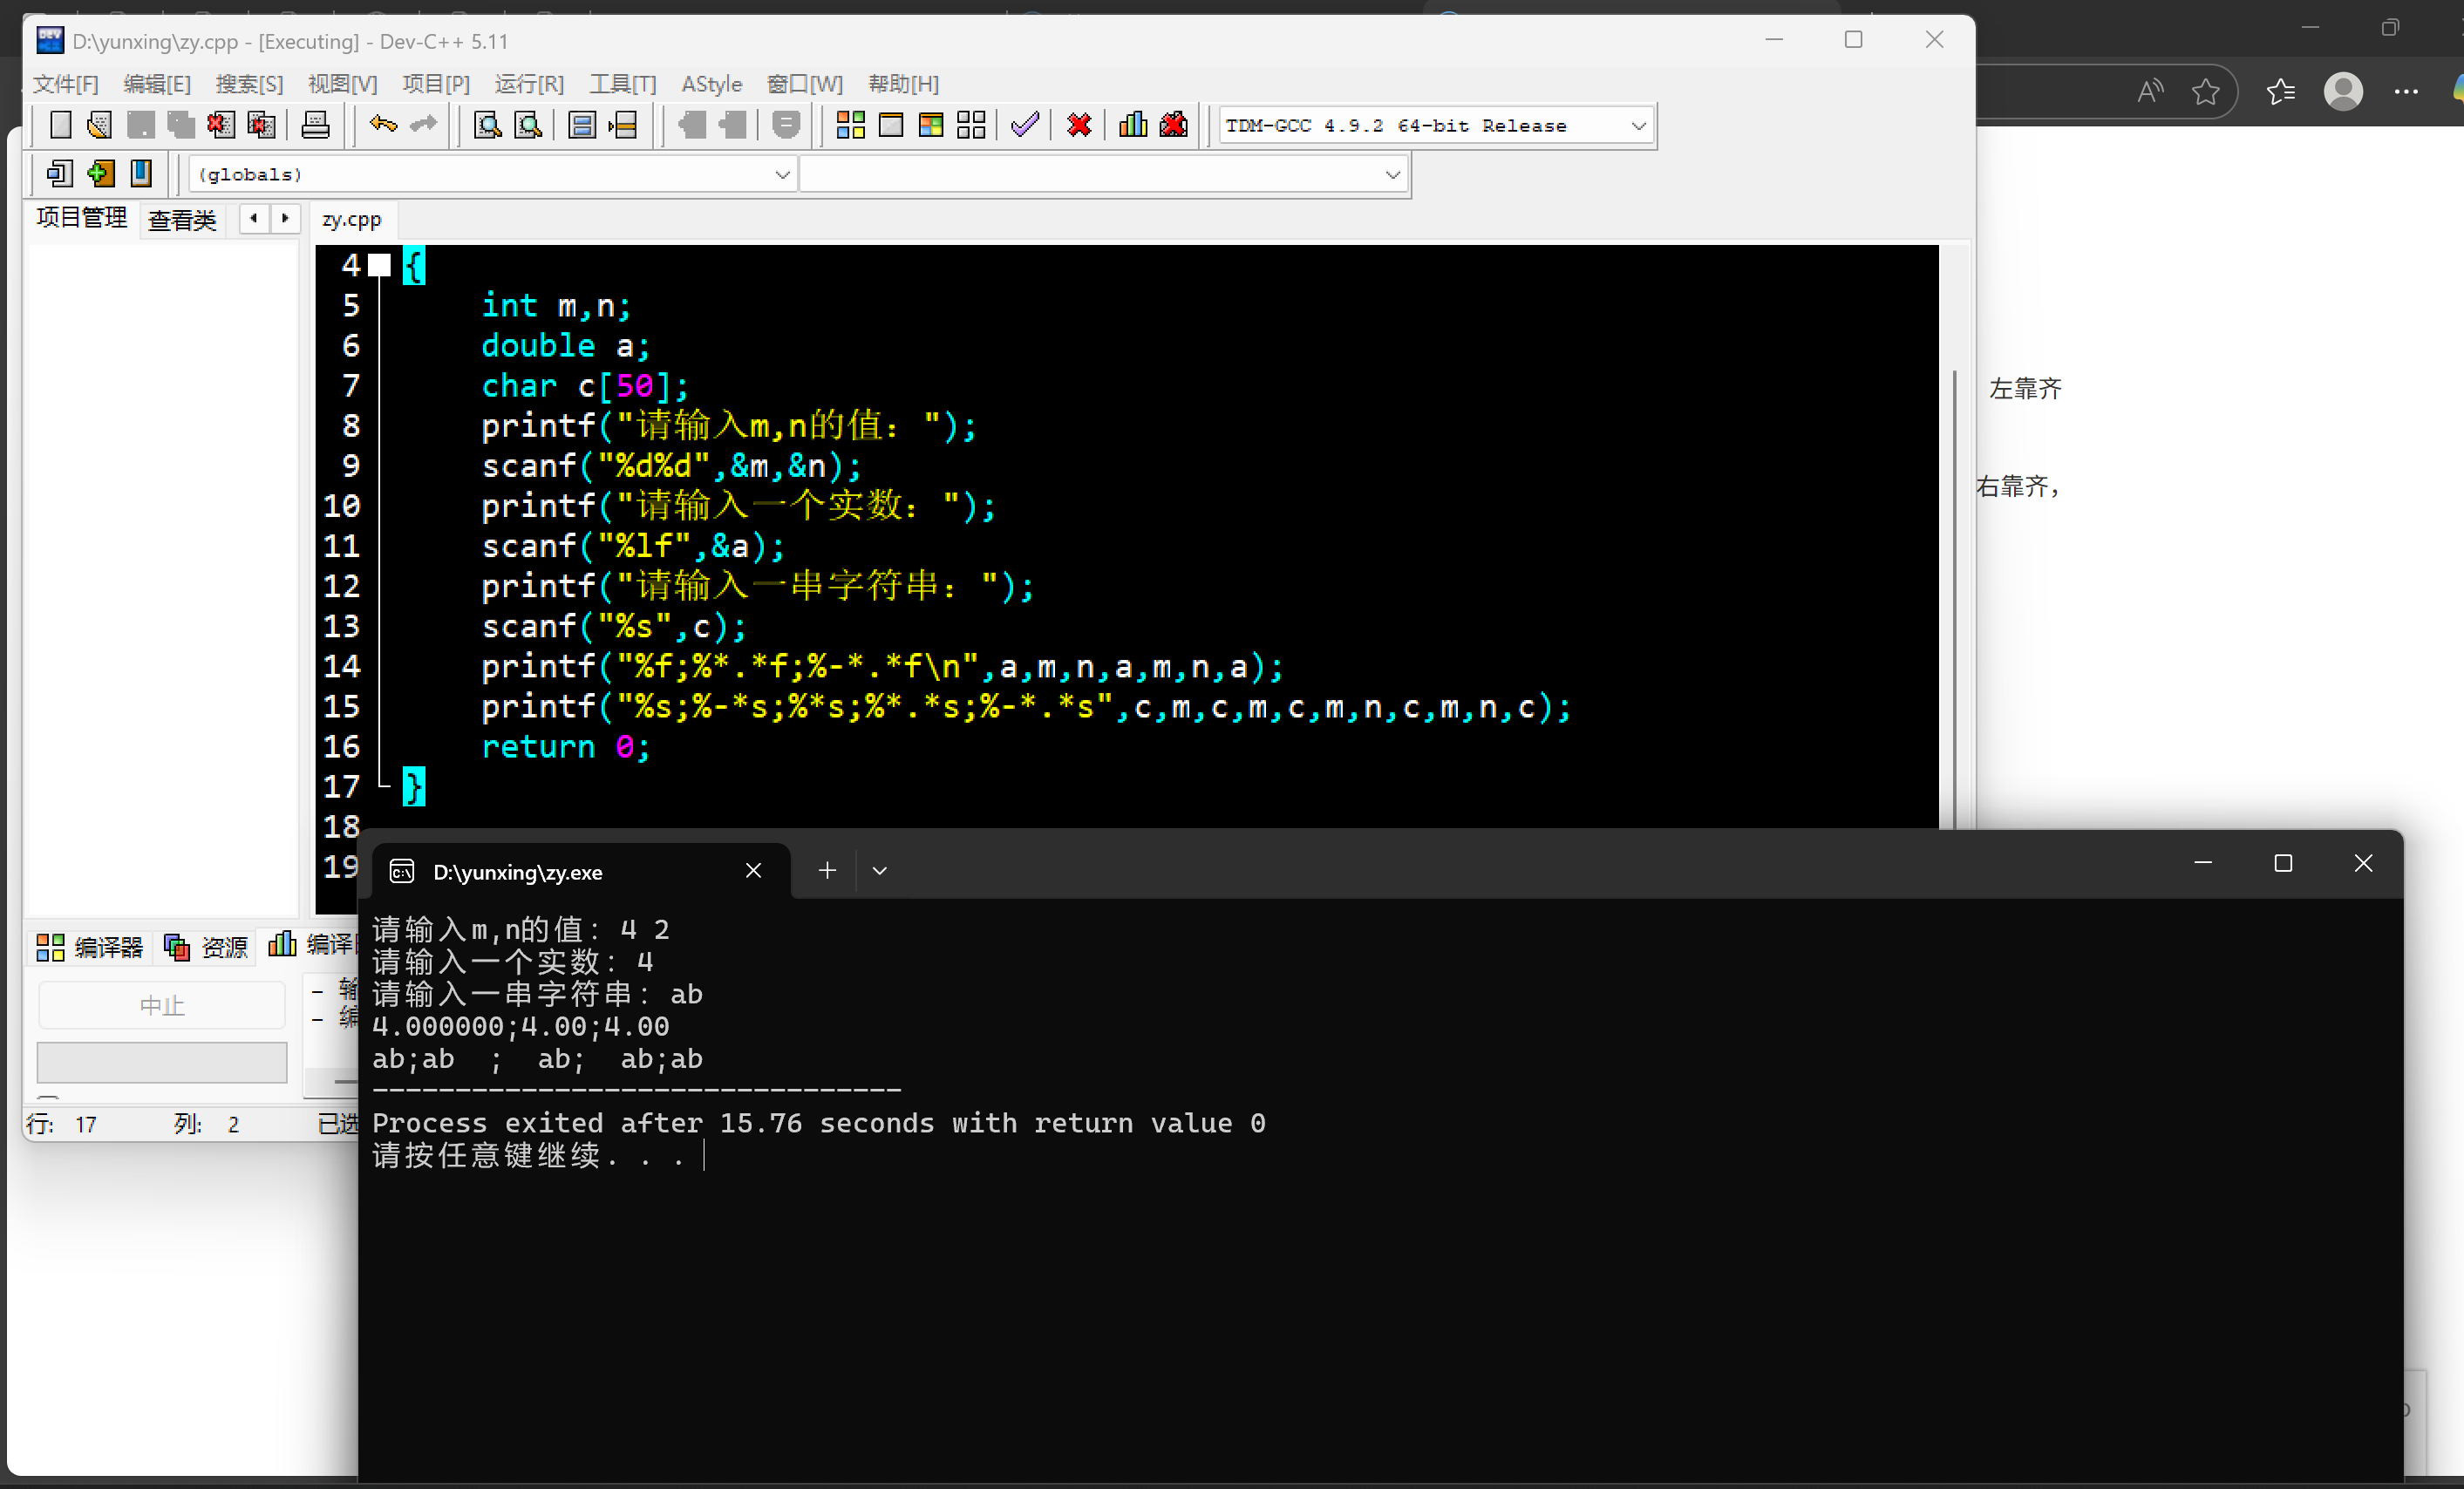Open the 运行[R] menu
This screenshot has width=2464, height=1489.
[x=528, y=84]
